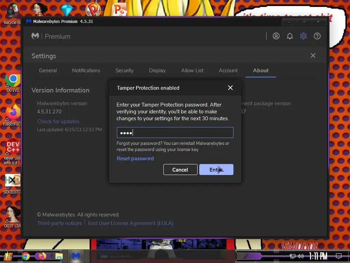Viewport: 350px width, 263px height.
Task: Select the Dev C++ desktop shortcut
Action: (12, 152)
